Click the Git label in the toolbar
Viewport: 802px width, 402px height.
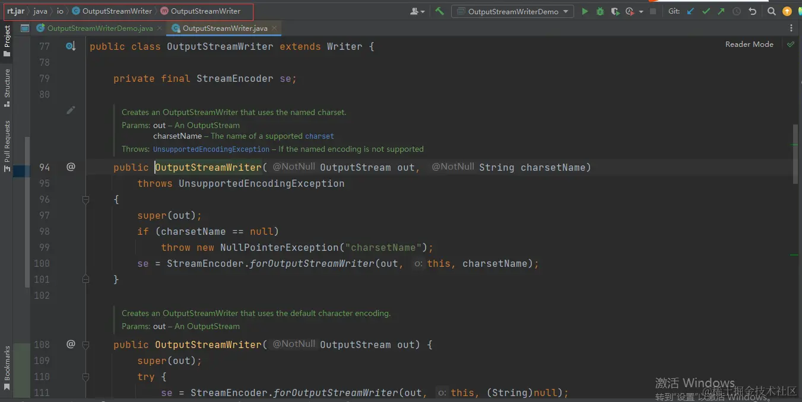coord(674,11)
